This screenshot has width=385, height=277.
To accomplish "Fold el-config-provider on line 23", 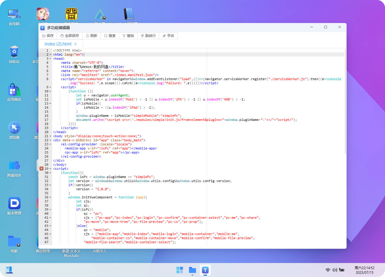I will click(50, 144).
